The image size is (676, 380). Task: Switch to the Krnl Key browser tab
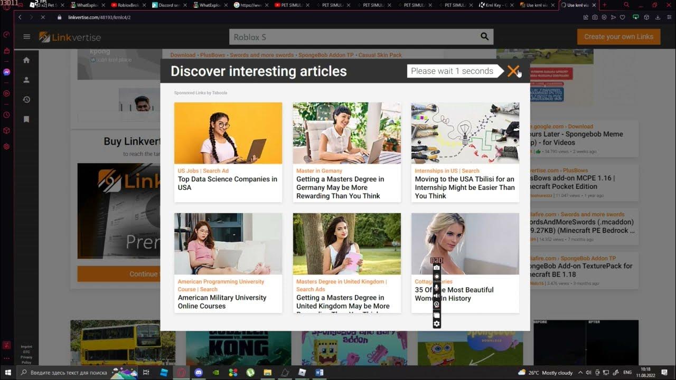click(x=496, y=5)
